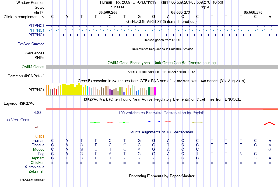Click the H3K27Ac Mark ENCODE track title
This screenshot has width=278, height=187.
tap(162, 99)
